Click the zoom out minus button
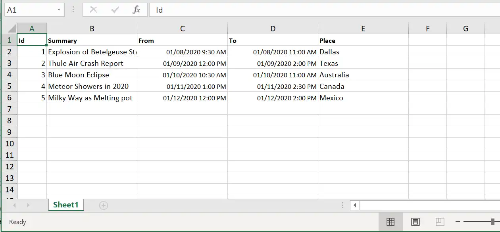This screenshot has width=500, height=232. tap(458, 222)
